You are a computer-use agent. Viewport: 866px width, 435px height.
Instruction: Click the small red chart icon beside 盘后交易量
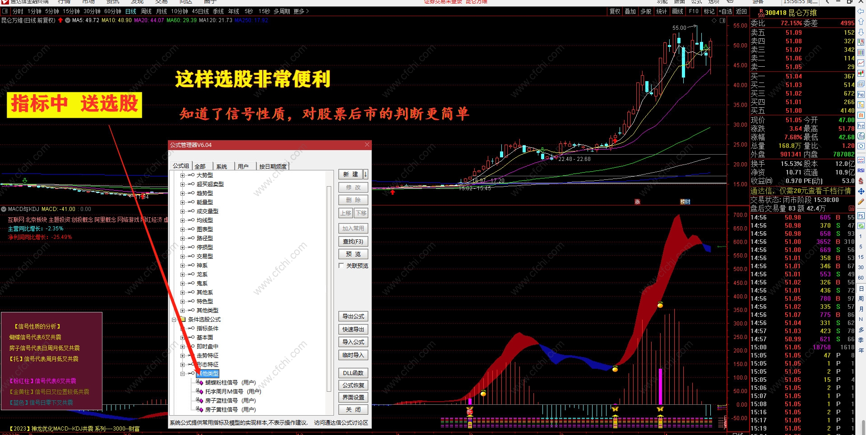852,209
